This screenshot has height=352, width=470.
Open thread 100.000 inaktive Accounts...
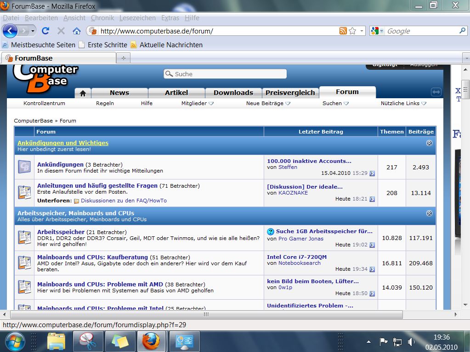[x=309, y=161]
